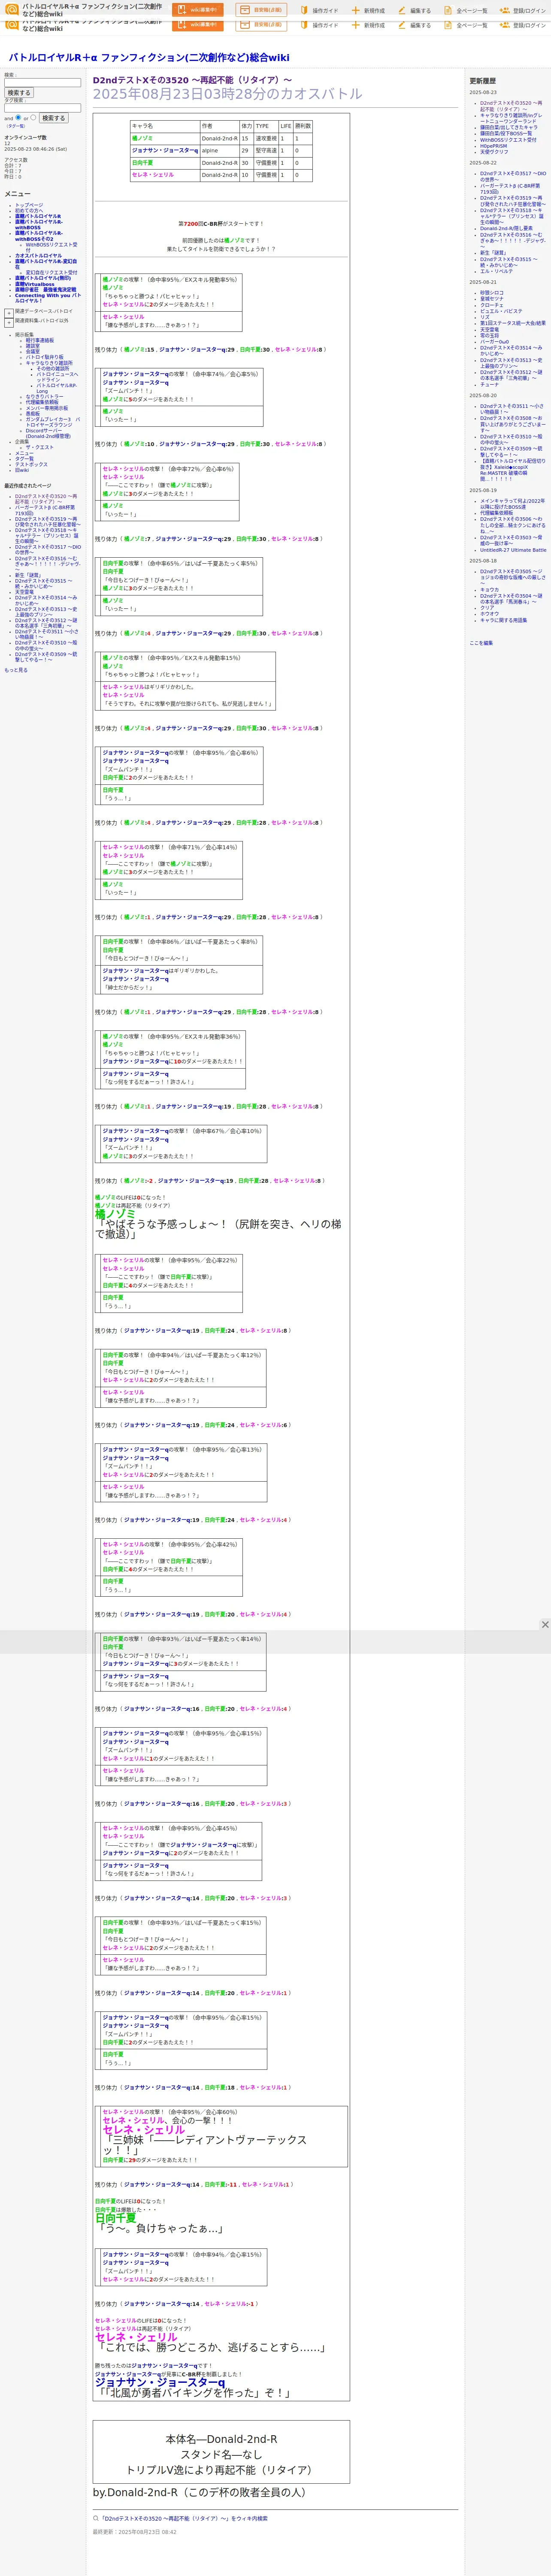Open 鎌田白菜/投下BOSS一覧 in 更新履歴

pyautogui.click(x=506, y=133)
